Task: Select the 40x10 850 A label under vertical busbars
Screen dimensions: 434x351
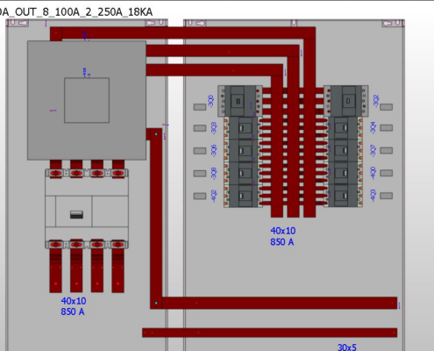Action: tap(282, 236)
